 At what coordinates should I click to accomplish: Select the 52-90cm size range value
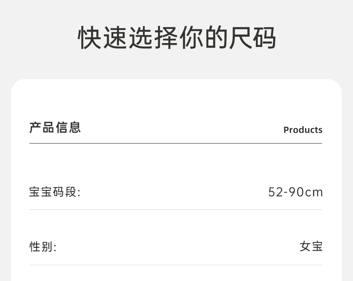295,192
